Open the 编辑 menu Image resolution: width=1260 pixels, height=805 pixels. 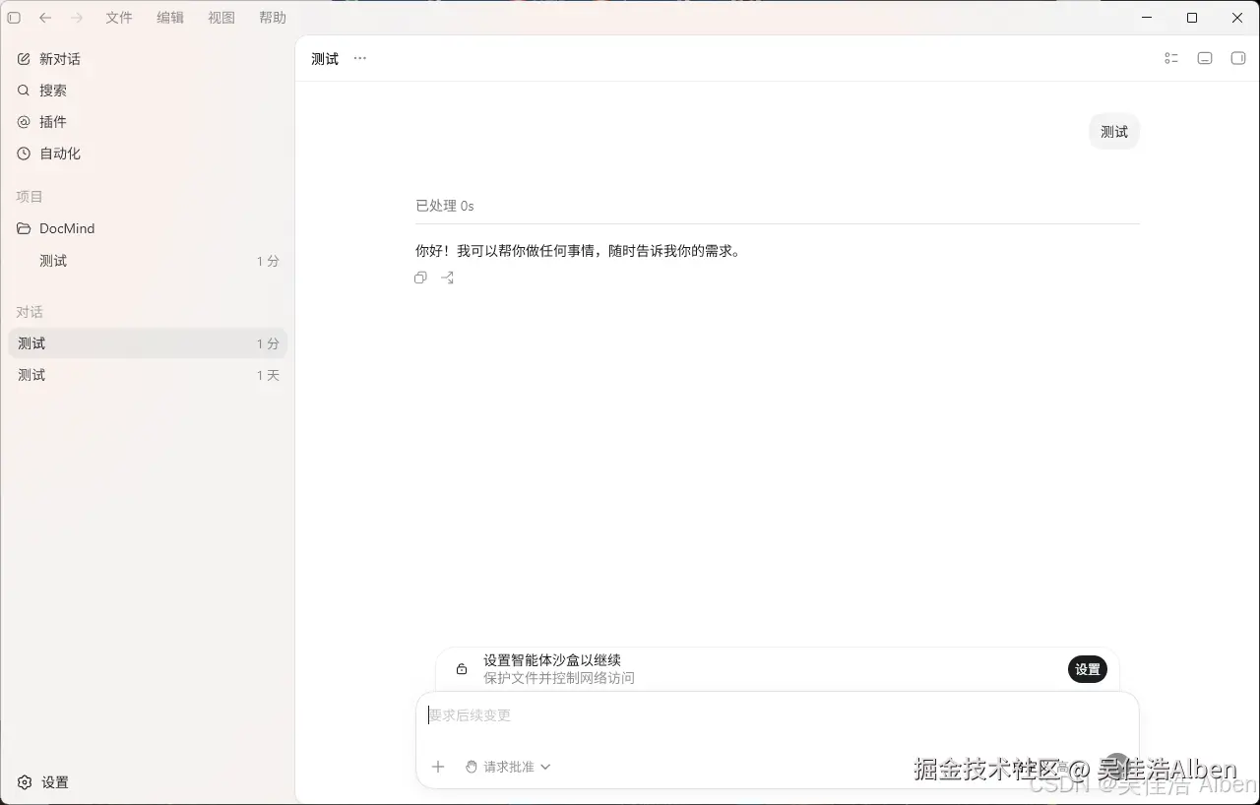[170, 18]
